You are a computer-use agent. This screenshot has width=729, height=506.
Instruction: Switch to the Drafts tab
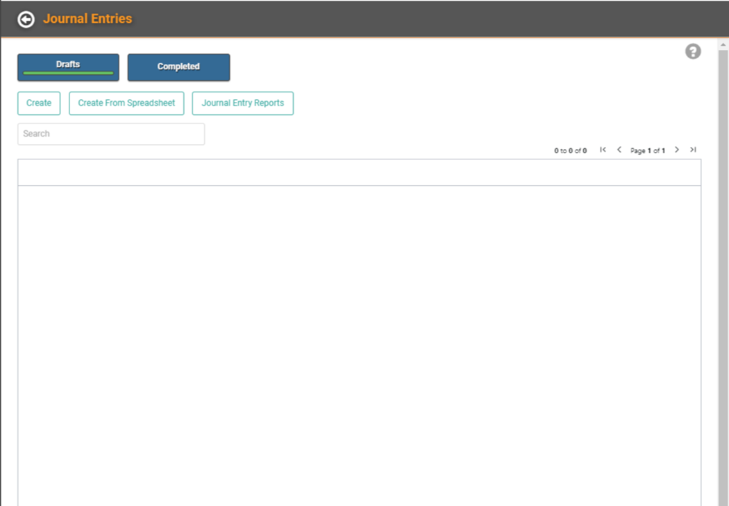pyautogui.click(x=68, y=67)
